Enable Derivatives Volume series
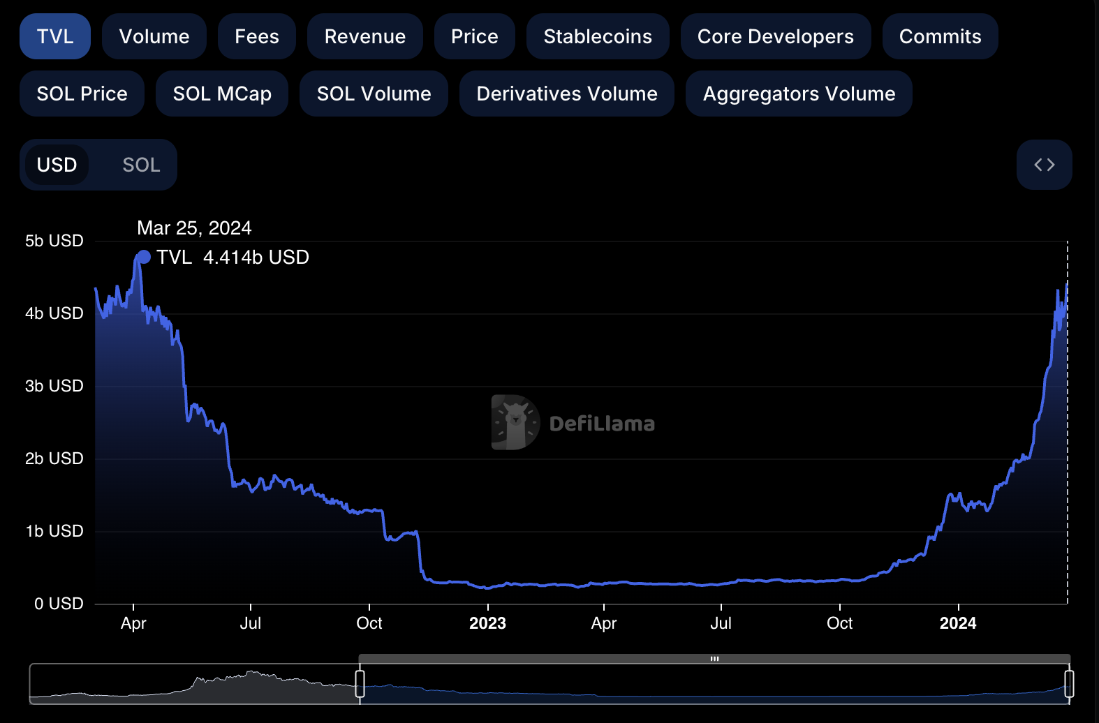This screenshot has height=723, width=1099. pyautogui.click(x=566, y=94)
